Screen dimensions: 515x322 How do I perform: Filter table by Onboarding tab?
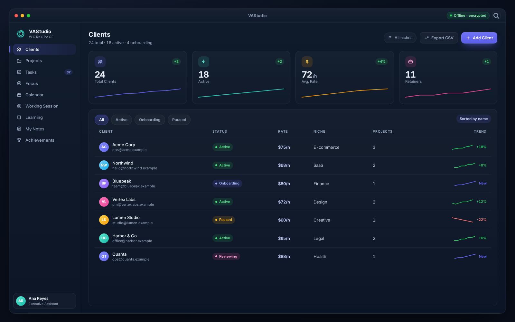pos(150,120)
